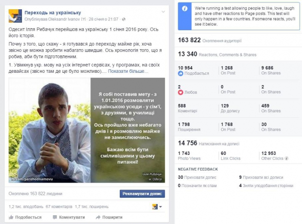Click the 1,7 тис. поширень link

[92, 207]
